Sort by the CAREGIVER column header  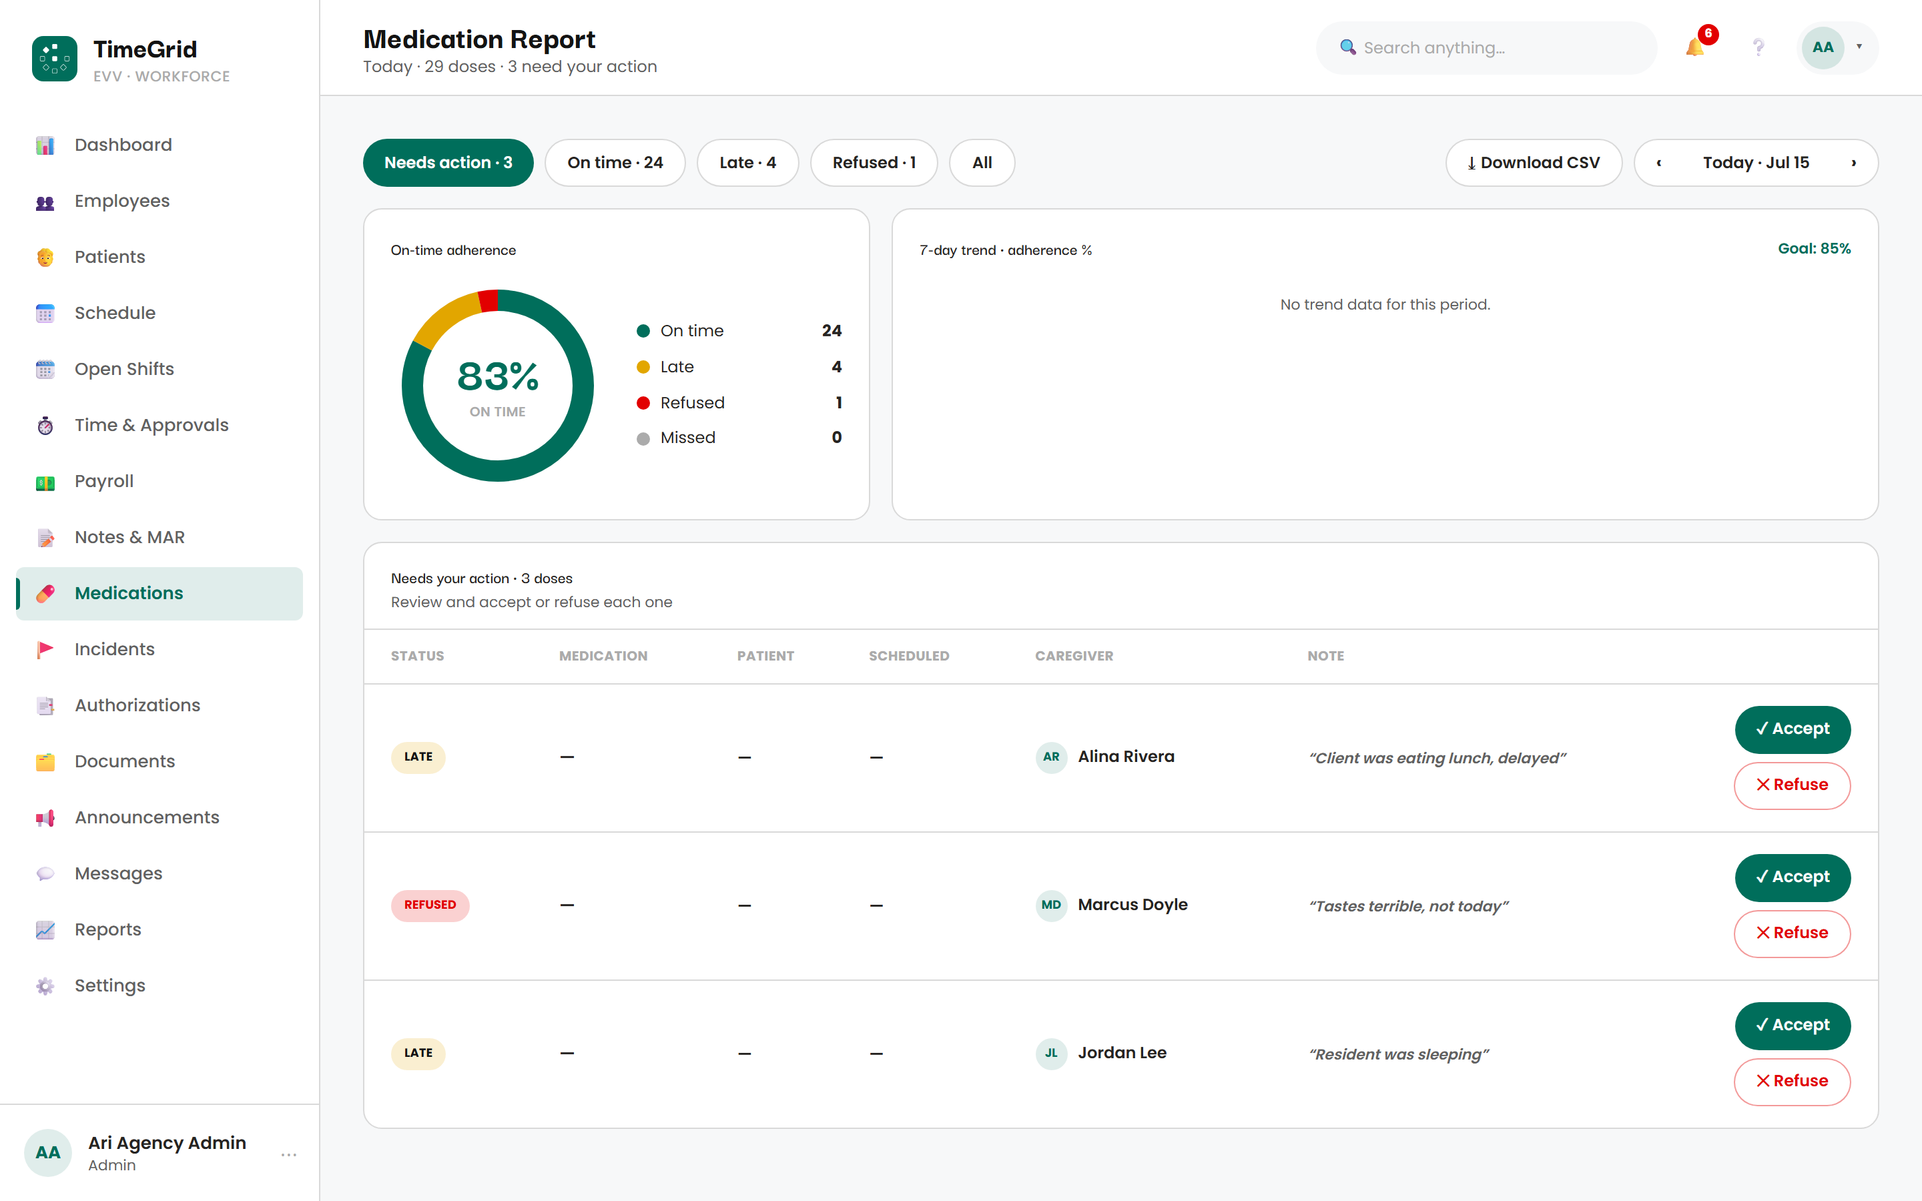pos(1074,656)
